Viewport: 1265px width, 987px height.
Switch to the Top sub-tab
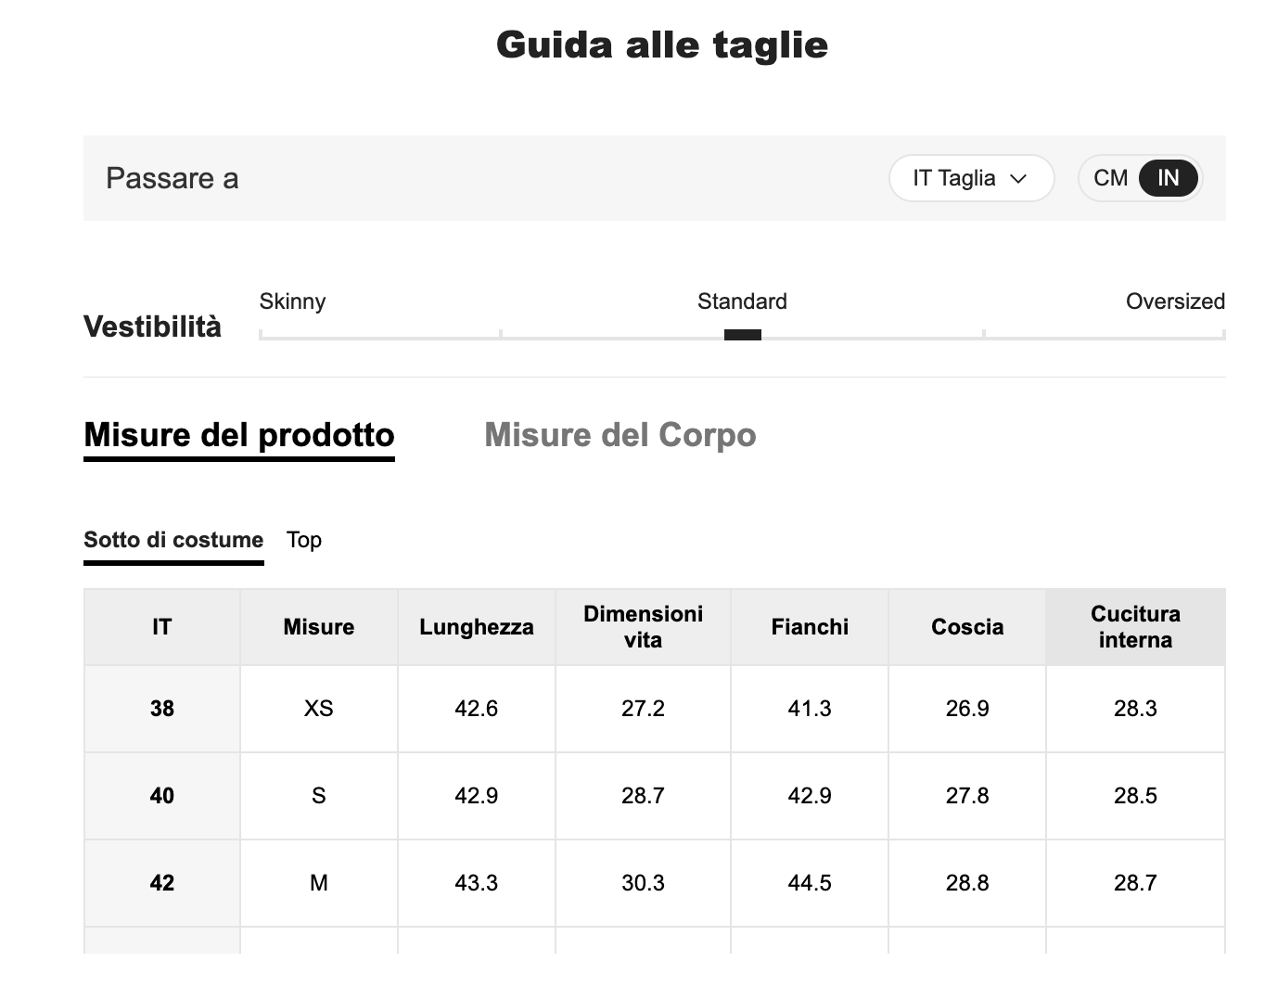click(x=304, y=540)
